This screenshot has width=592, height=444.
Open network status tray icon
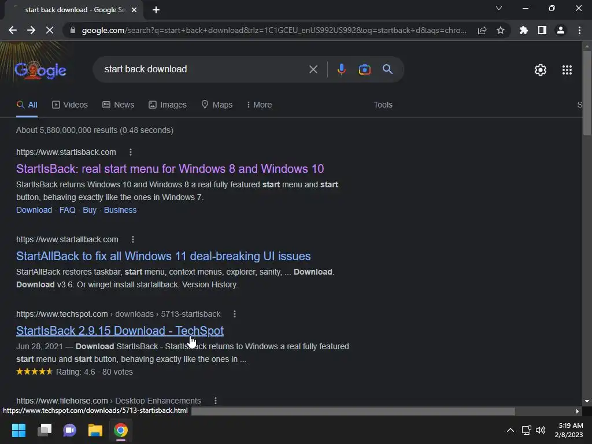coord(526,430)
